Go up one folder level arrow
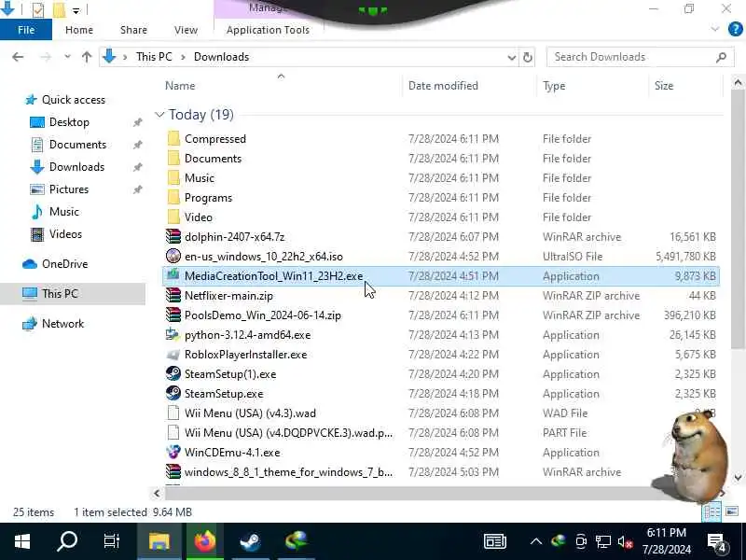Image resolution: width=746 pixels, height=560 pixels. tap(87, 57)
